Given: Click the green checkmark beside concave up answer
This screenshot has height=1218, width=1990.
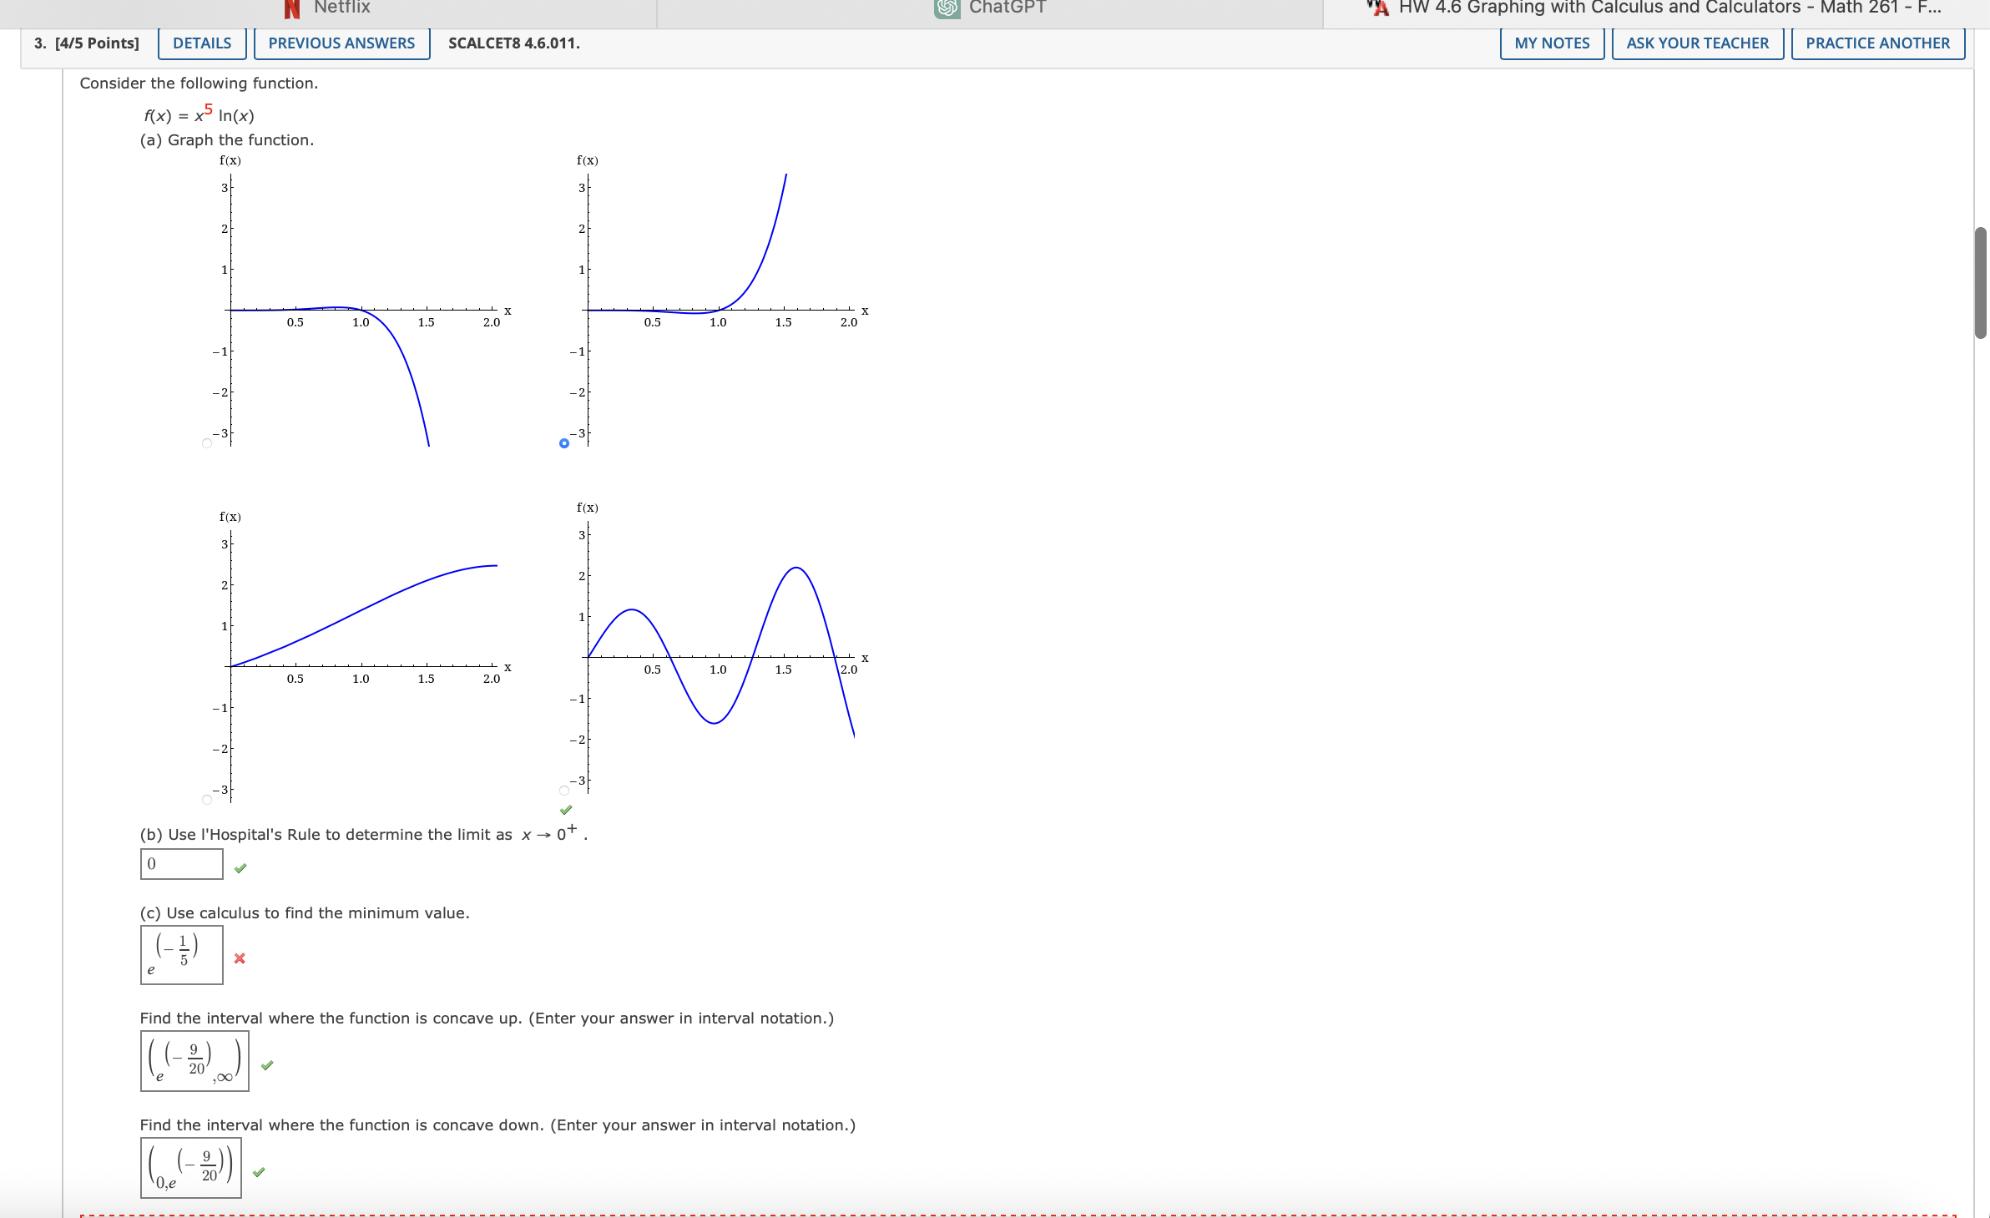Looking at the screenshot, I should pos(267,1065).
